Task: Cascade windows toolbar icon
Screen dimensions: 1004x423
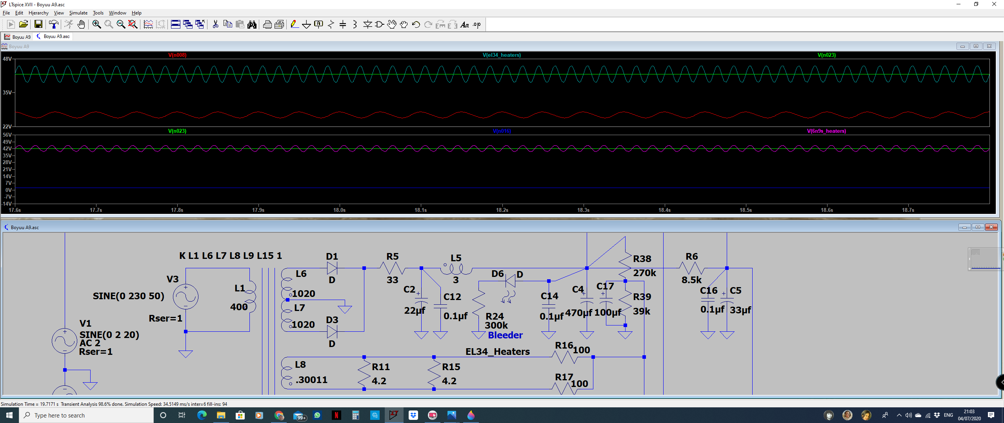Action: 188,24
